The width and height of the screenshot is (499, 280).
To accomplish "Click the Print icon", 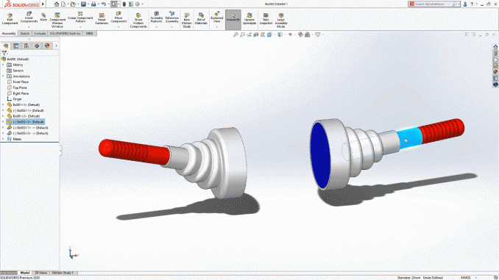I will (93, 4).
